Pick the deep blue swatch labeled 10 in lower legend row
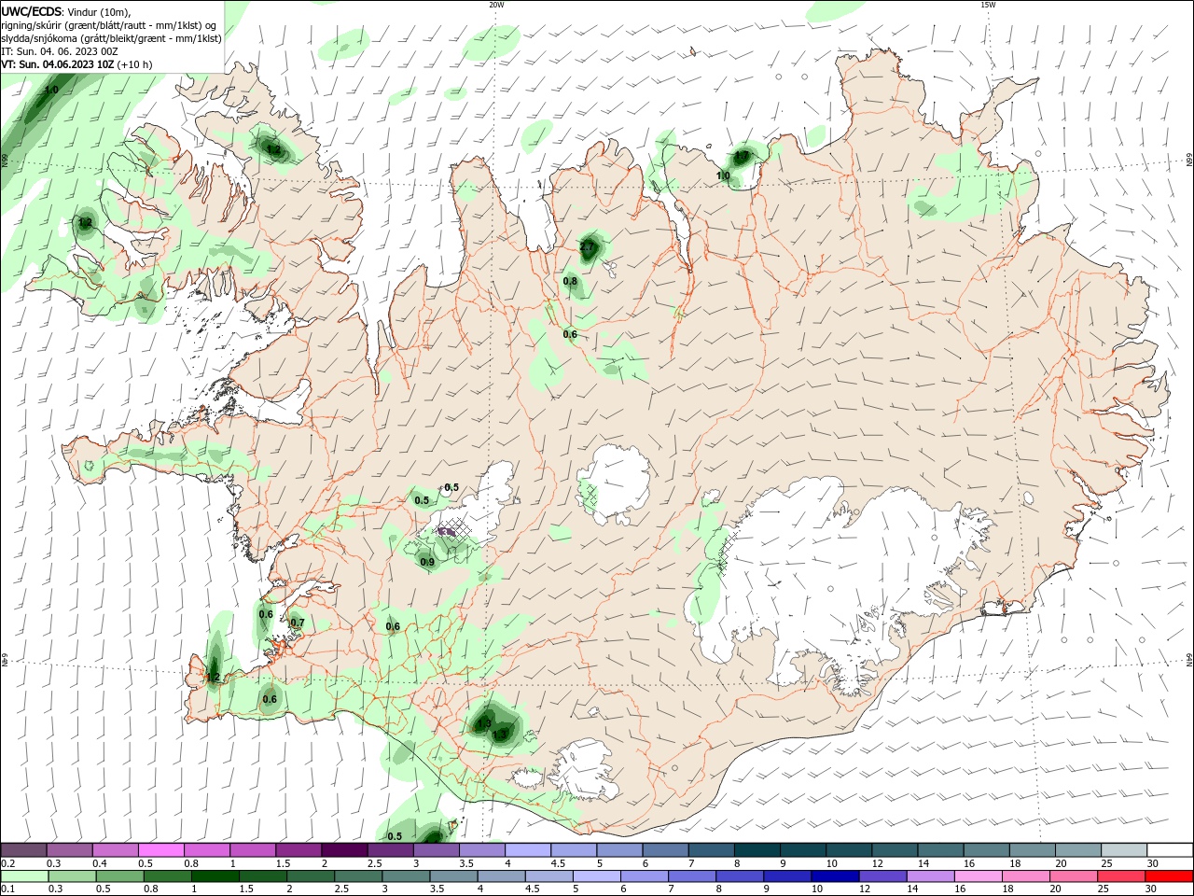 coord(834,876)
